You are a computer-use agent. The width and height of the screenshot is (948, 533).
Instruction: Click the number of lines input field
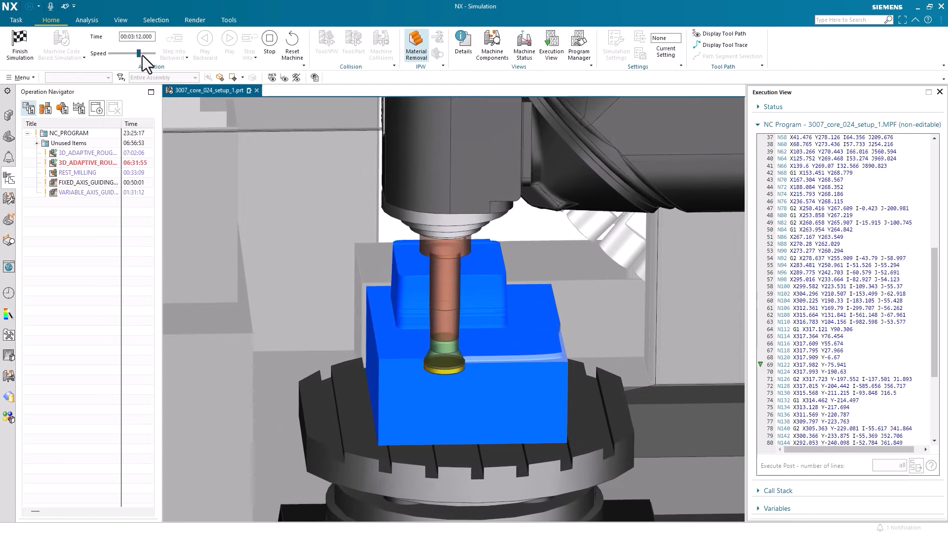[889, 465]
